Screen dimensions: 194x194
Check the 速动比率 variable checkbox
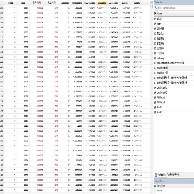coord(155,48)
